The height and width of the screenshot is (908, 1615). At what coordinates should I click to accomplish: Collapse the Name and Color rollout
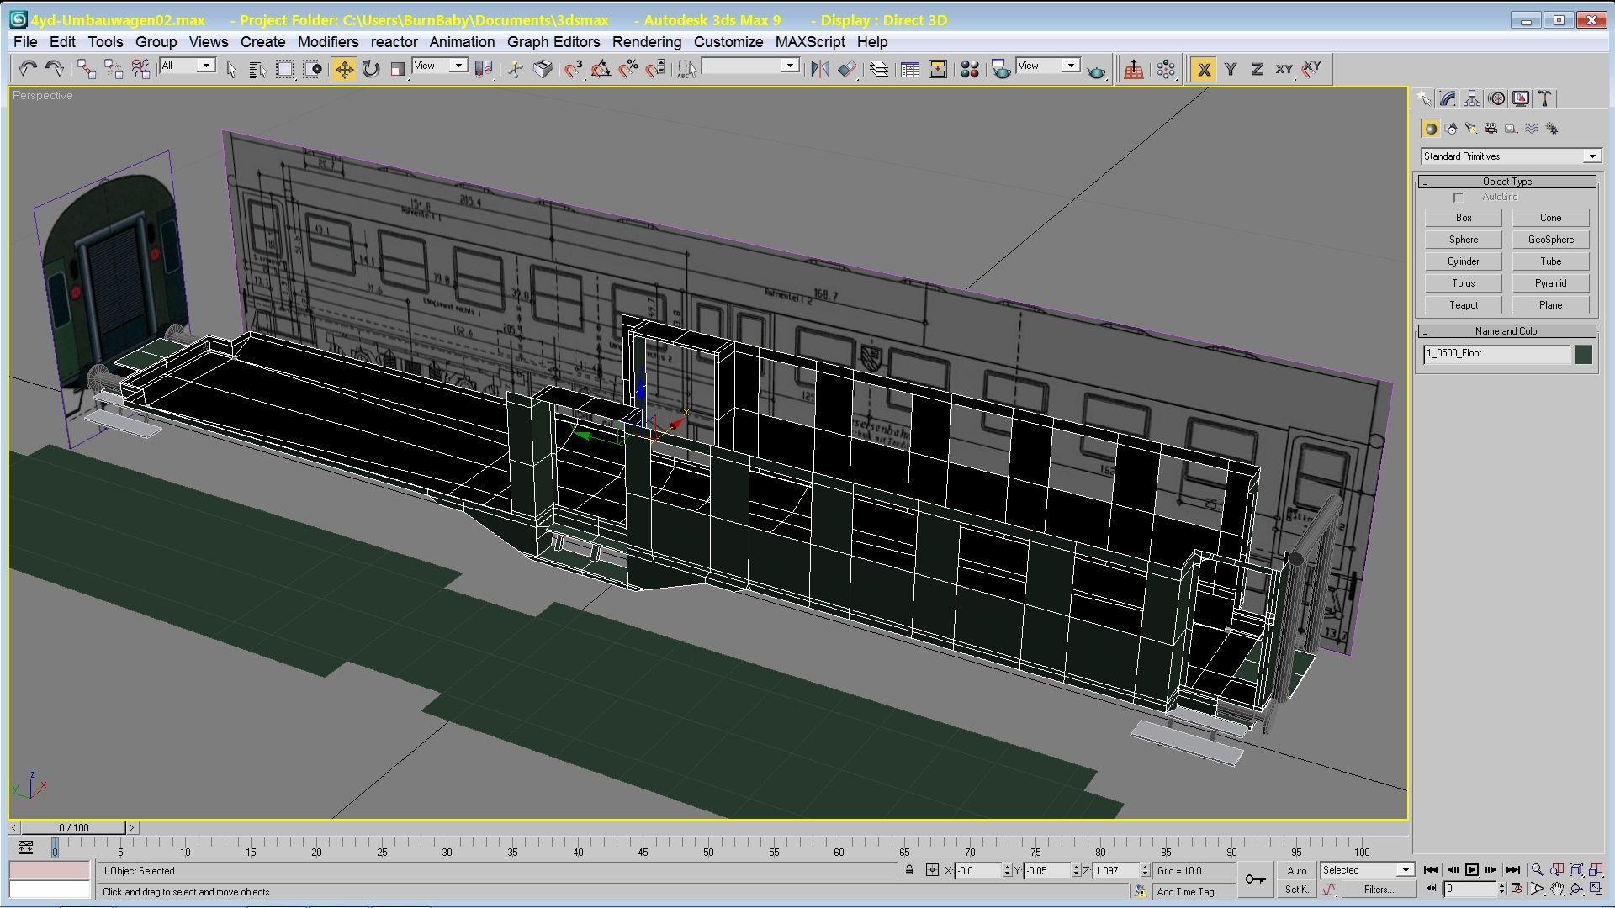click(x=1506, y=331)
